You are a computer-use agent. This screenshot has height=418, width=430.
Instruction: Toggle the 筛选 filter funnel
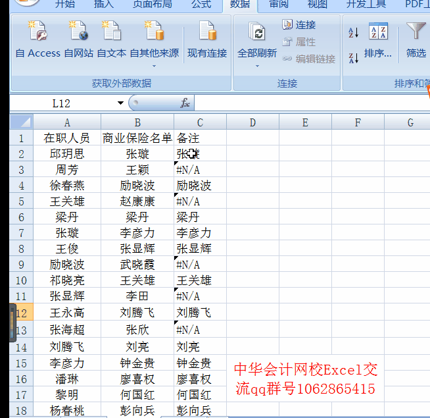[416, 30]
